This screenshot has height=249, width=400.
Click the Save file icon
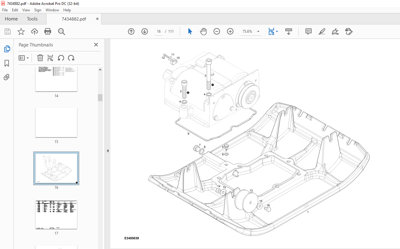point(8,31)
